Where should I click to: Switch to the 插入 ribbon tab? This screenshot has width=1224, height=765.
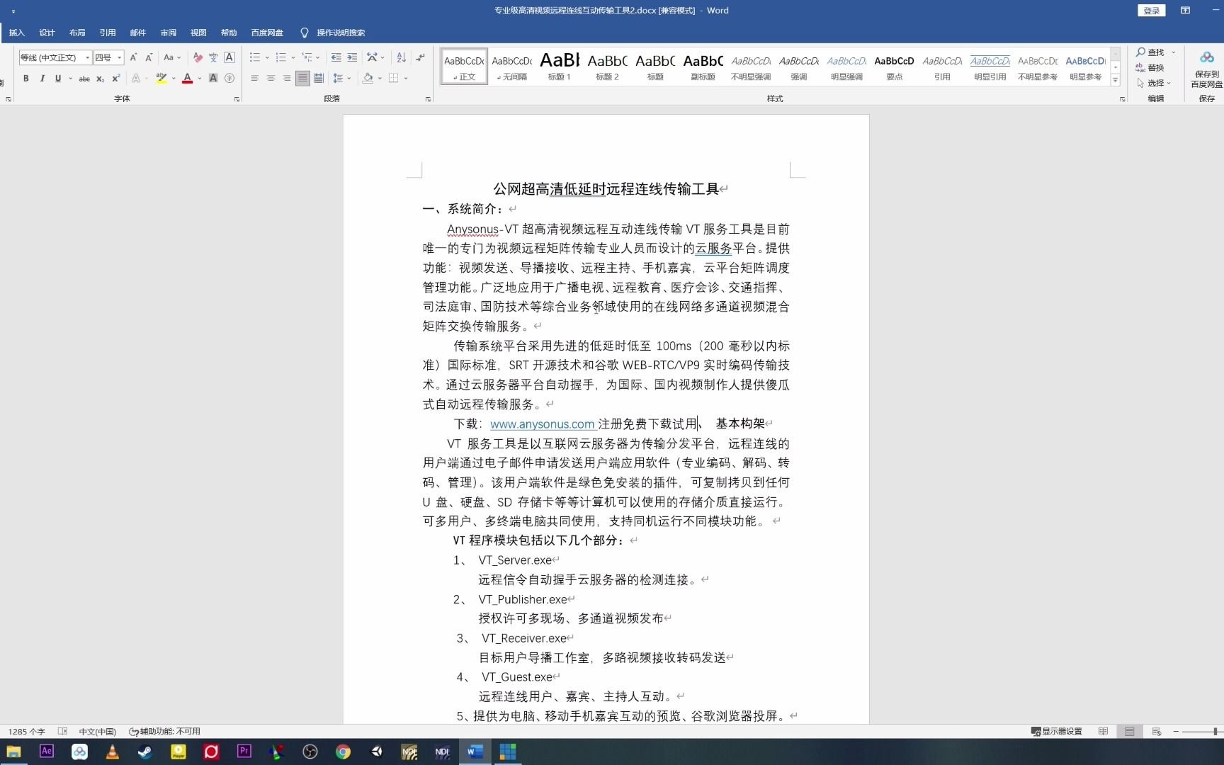point(16,33)
